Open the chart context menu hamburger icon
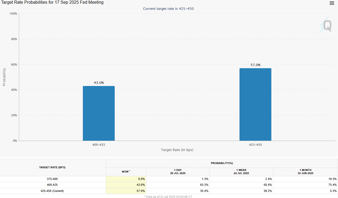This screenshot has width=338, height=198. (332, 3)
